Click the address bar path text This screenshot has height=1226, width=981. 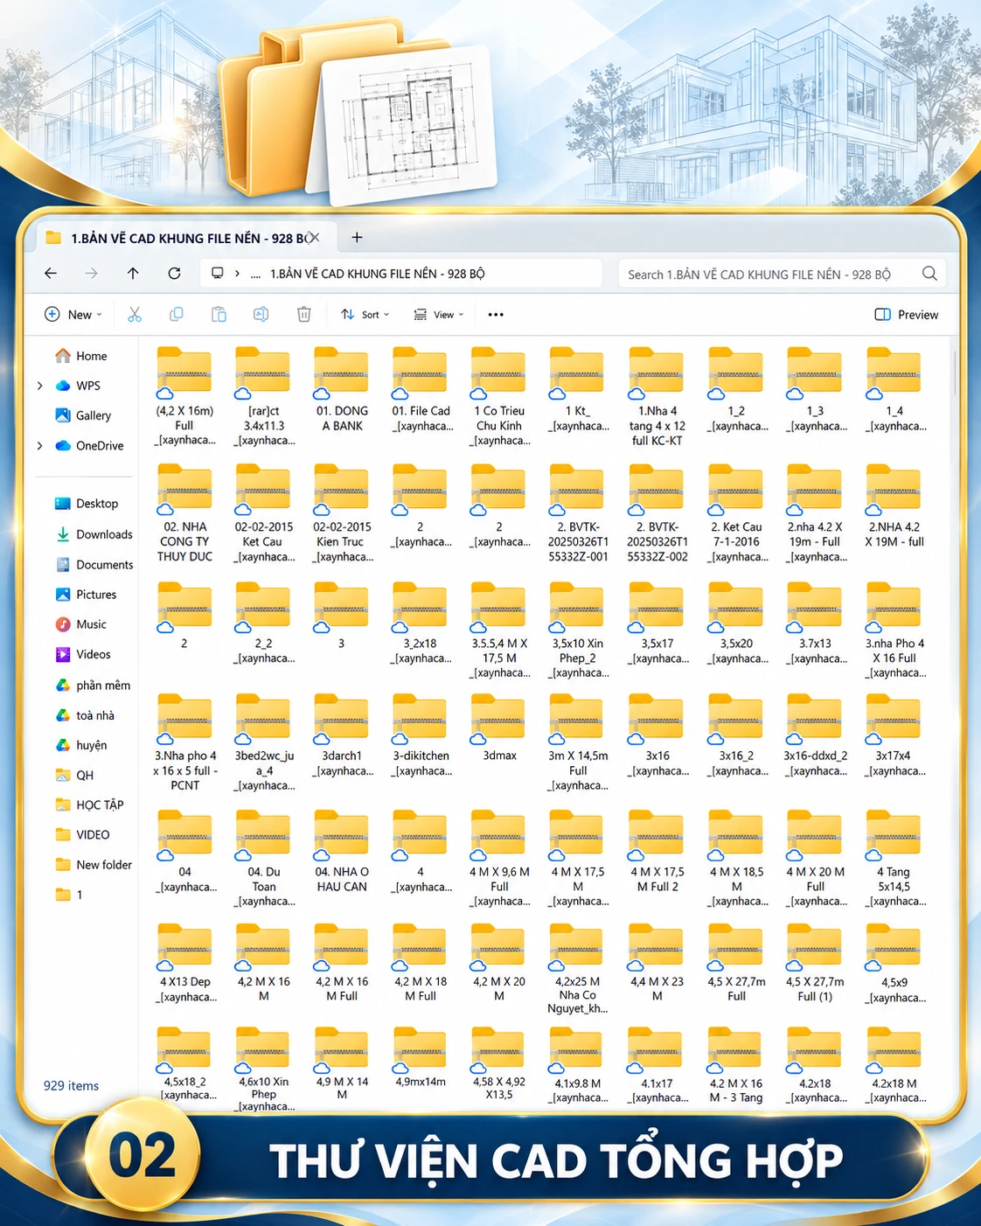tap(377, 274)
